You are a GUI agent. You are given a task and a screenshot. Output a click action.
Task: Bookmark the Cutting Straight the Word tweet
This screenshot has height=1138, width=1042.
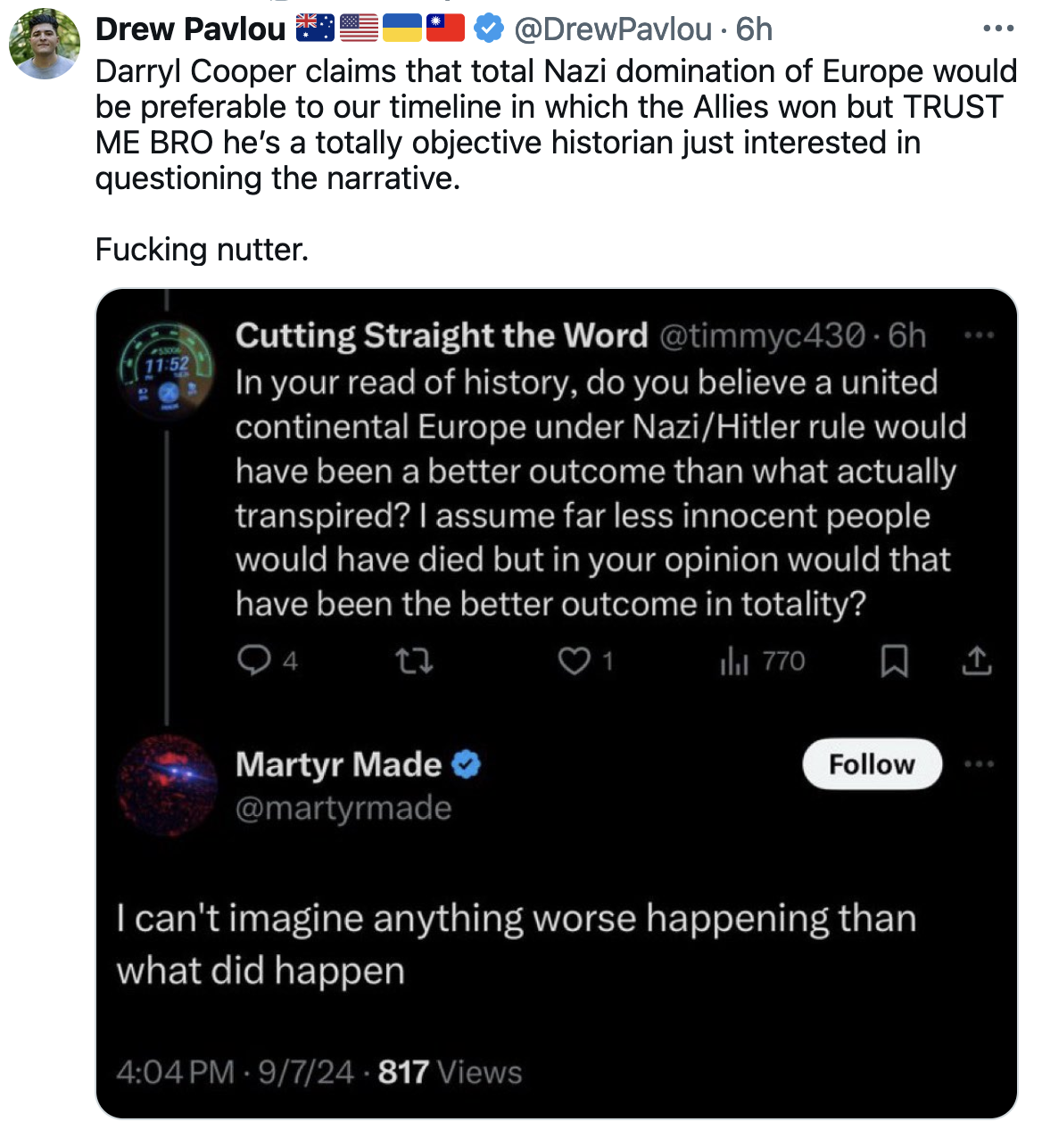click(x=894, y=661)
